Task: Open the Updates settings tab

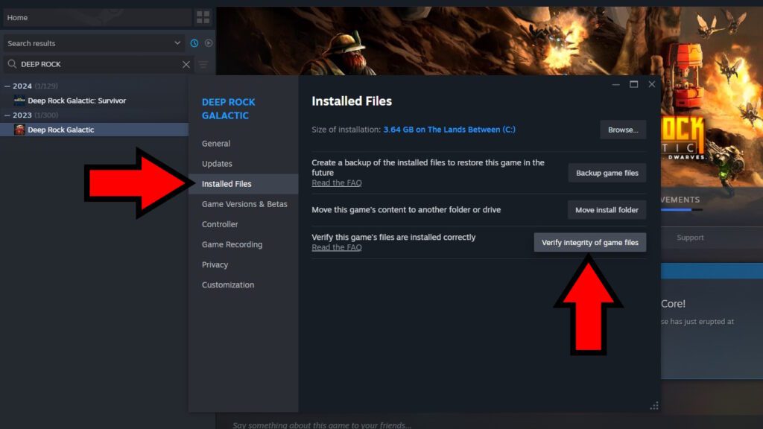Action: tap(244, 163)
